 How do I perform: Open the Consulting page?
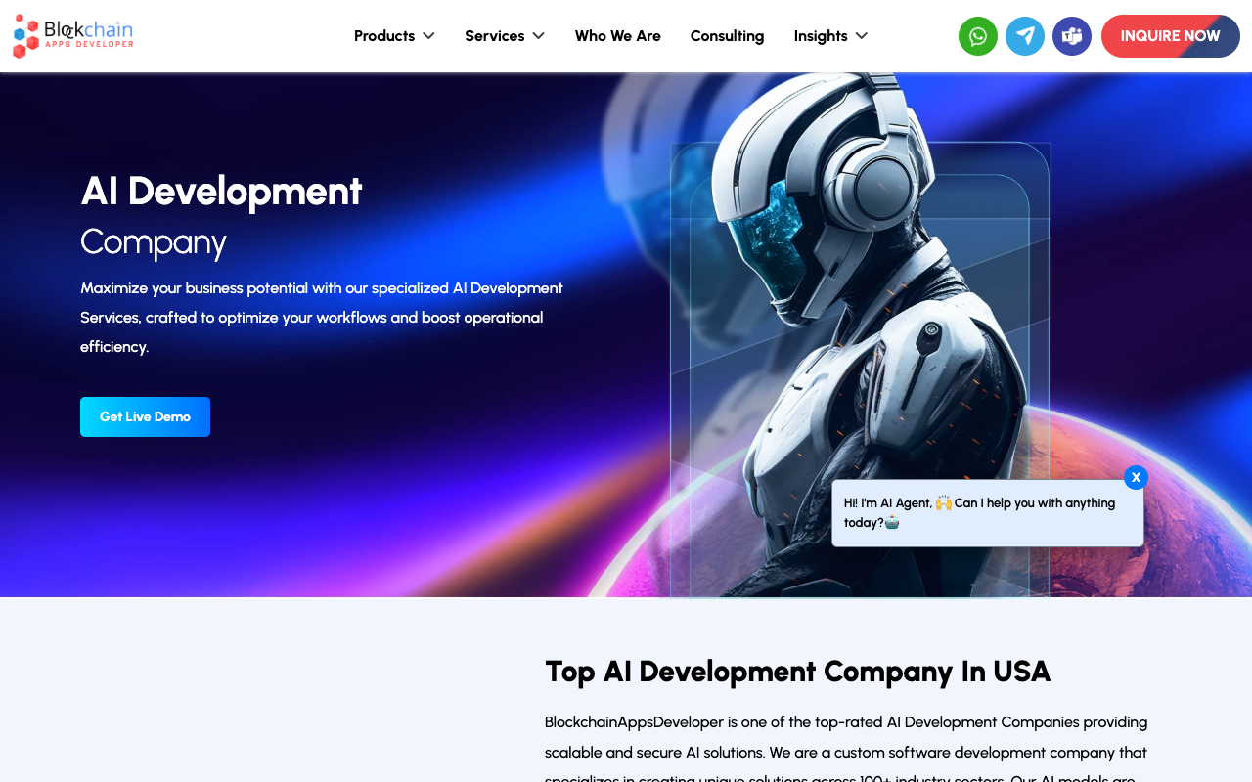click(x=728, y=36)
